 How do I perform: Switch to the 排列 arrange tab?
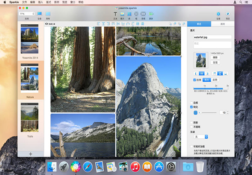[x=223, y=24]
